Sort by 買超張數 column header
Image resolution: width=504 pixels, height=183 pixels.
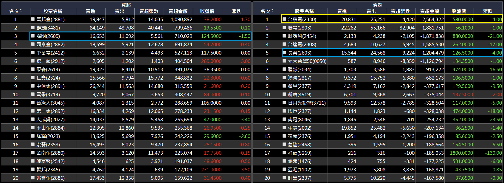149,11
